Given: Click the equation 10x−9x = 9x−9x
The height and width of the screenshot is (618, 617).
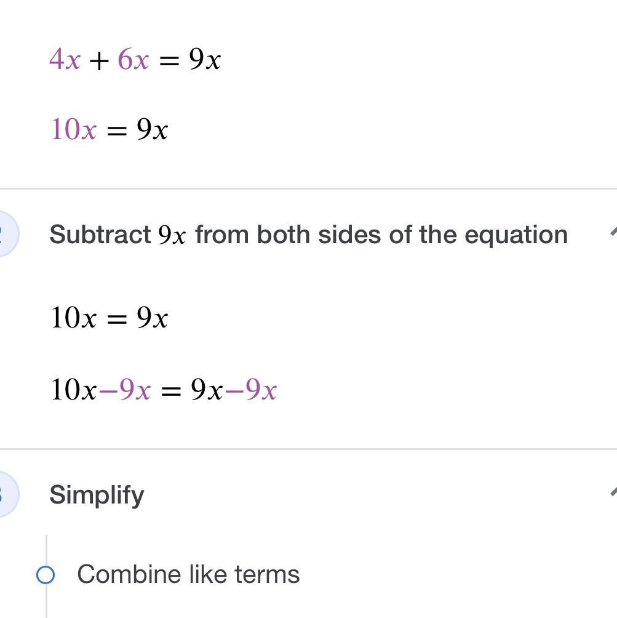Looking at the screenshot, I should (x=164, y=390).
